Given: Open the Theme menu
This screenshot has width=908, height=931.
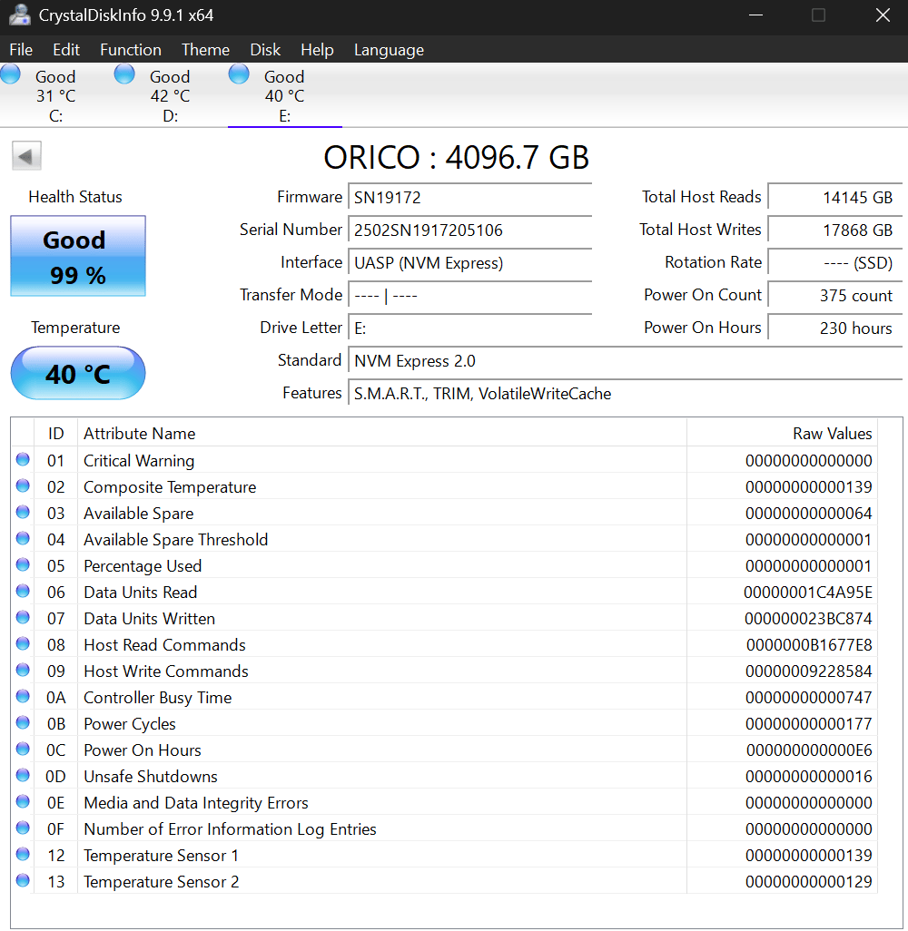Looking at the screenshot, I should 205,50.
